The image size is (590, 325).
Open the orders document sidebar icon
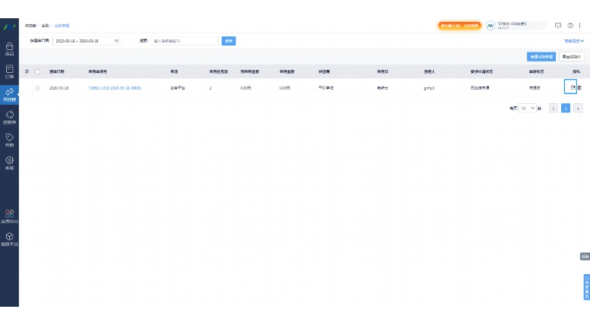pos(9,71)
